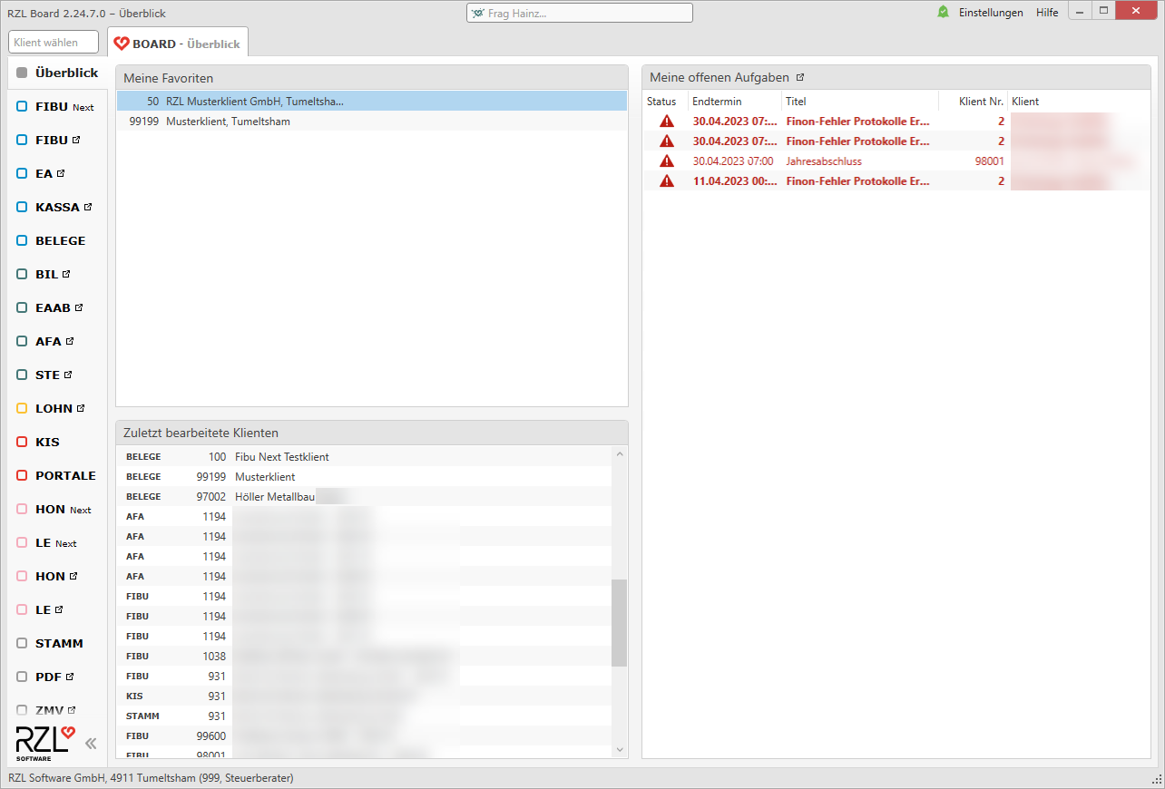Toggle the yellow square next to LOHN
This screenshot has height=789, width=1165.
coord(20,408)
